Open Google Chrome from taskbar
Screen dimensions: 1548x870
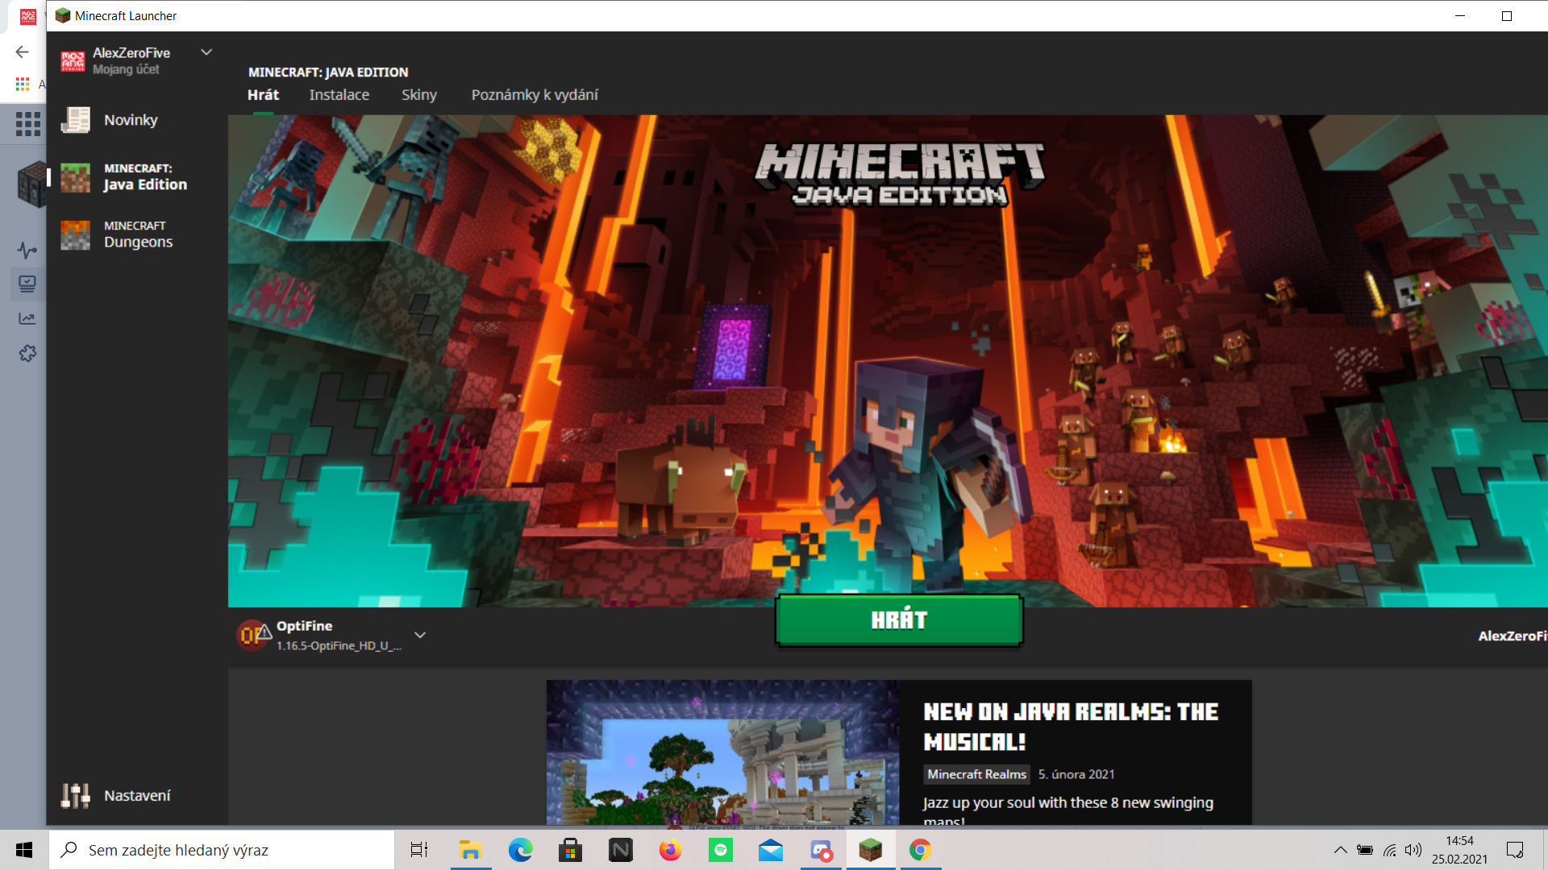click(920, 851)
